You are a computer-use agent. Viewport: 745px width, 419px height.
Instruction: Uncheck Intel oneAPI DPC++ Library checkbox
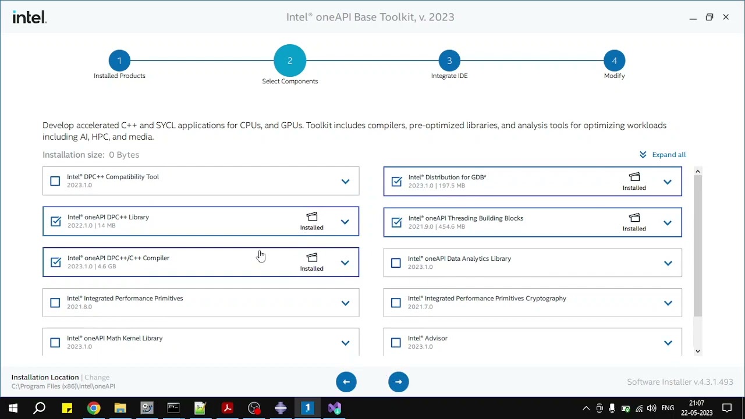[x=56, y=221]
